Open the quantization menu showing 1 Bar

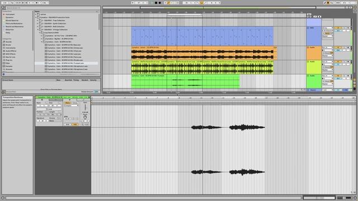point(45,3)
